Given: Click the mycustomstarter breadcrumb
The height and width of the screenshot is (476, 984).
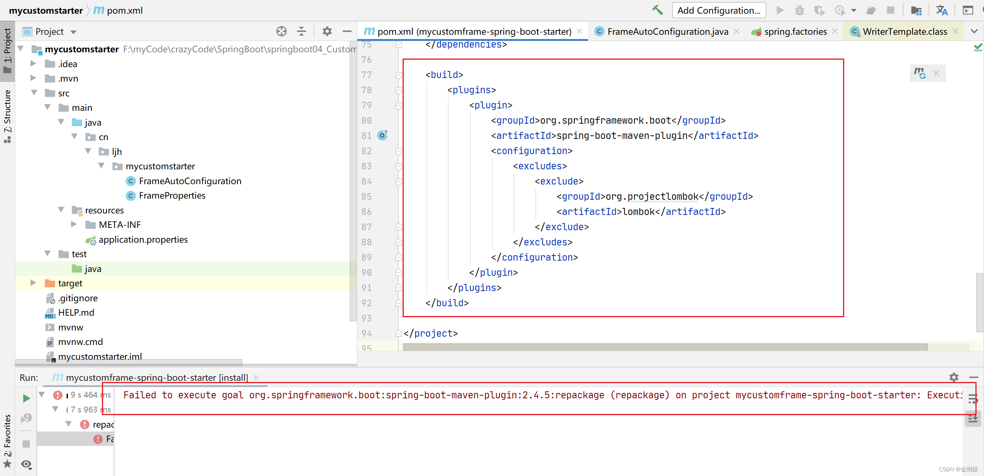Looking at the screenshot, I should tap(46, 11).
